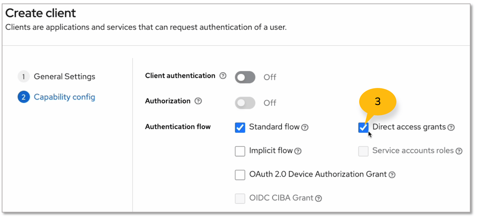Screen dimensions: 497x217
Task: Open Client authentication help tooltip
Action: click(x=224, y=75)
